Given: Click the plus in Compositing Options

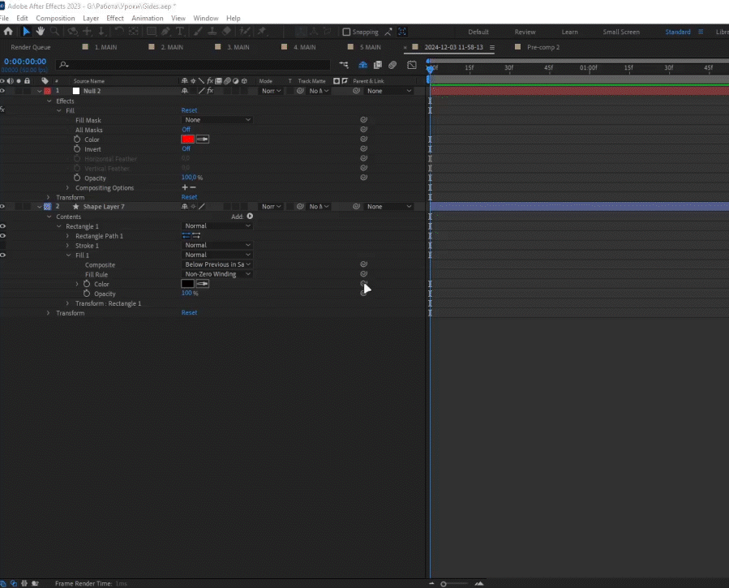Looking at the screenshot, I should click(x=185, y=187).
